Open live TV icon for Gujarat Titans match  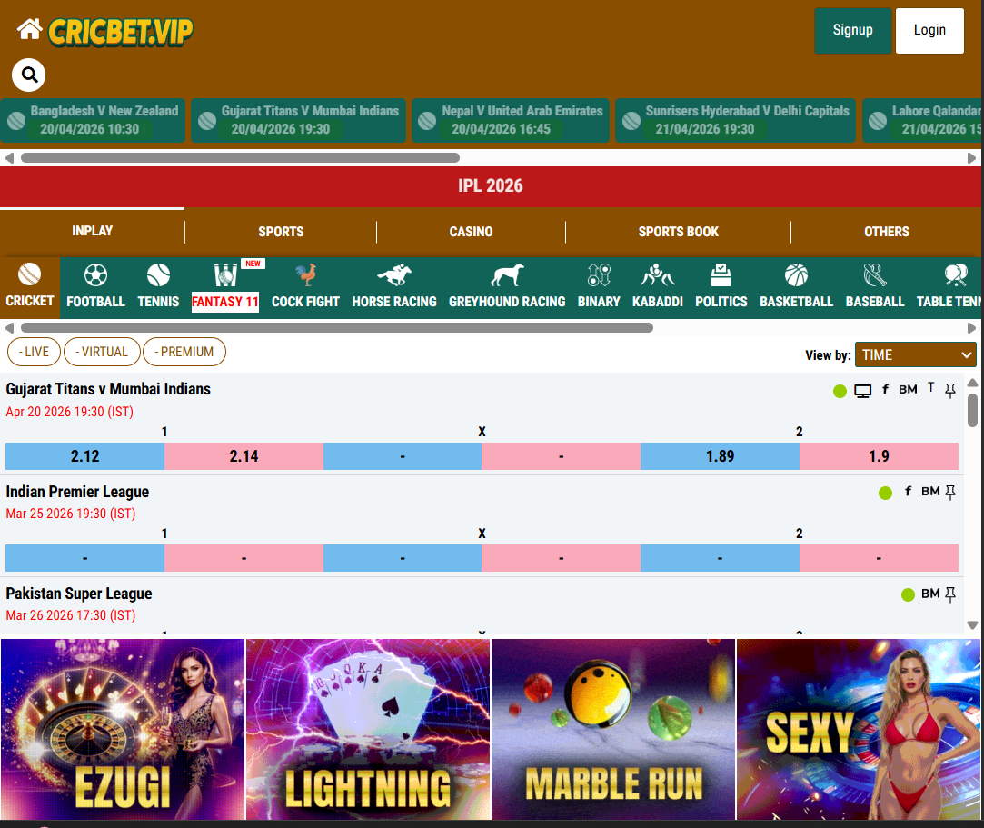point(863,391)
